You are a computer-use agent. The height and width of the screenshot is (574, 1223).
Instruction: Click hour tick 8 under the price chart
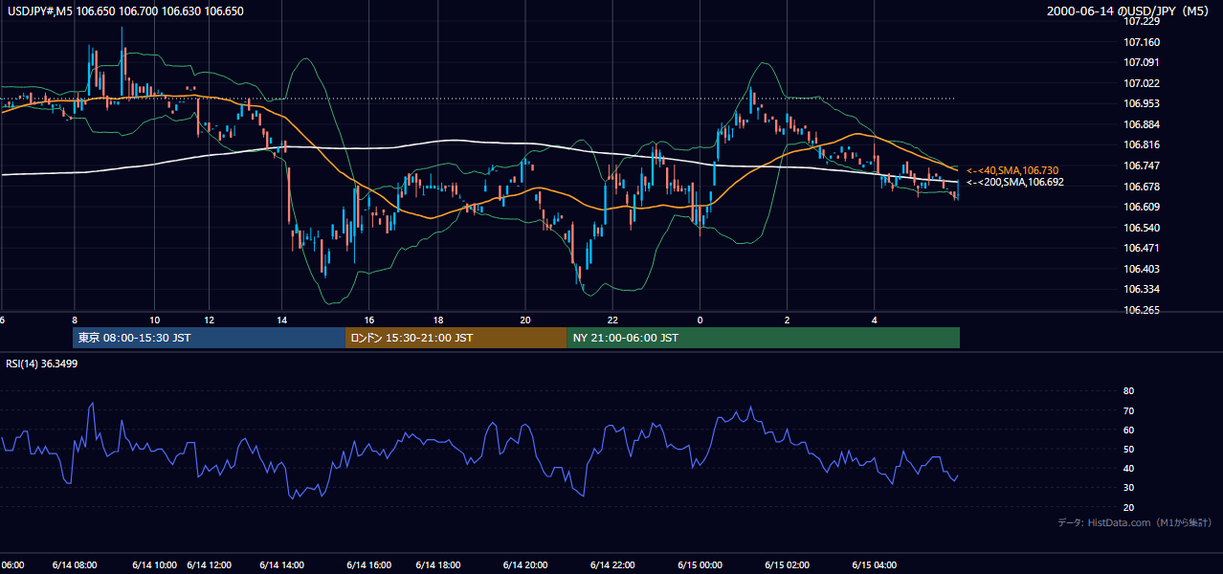coord(75,320)
